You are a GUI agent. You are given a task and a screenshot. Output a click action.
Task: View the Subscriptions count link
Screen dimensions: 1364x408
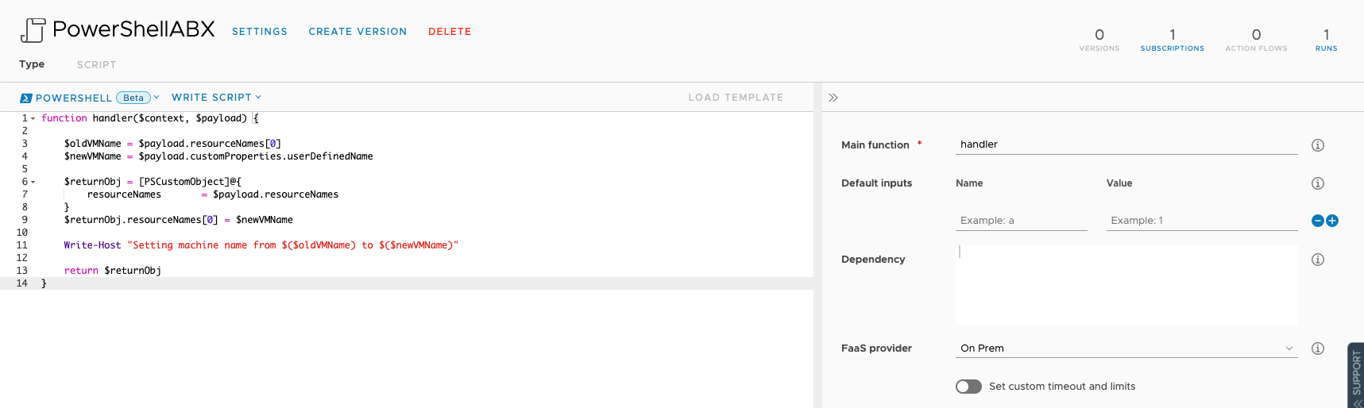pyautogui.click(x=1172, y=40)
